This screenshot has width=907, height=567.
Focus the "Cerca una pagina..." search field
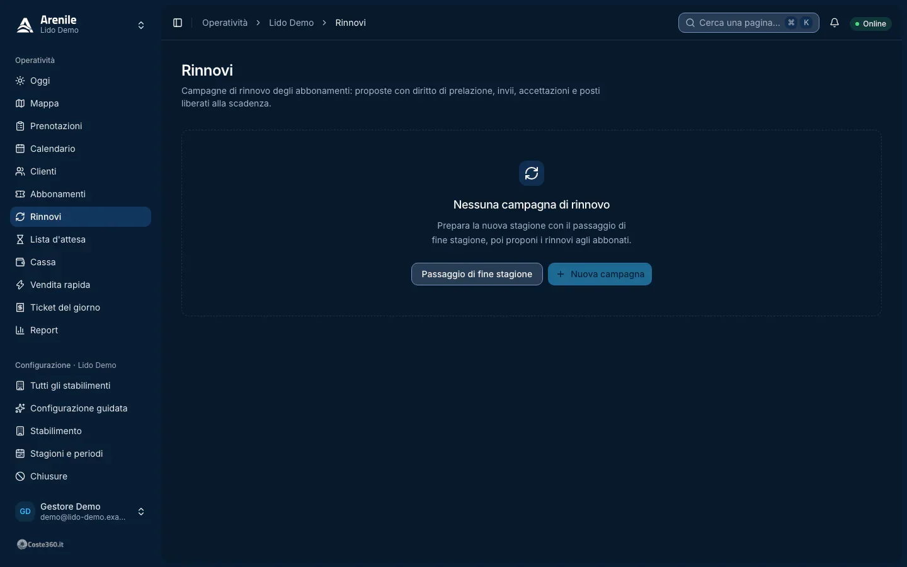(x=748, y=23)
